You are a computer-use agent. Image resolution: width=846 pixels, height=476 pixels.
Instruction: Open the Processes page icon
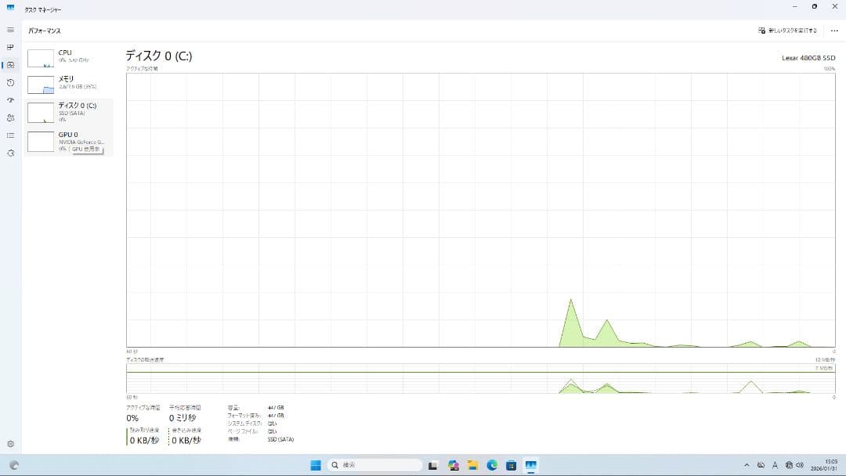click(10, 47)
